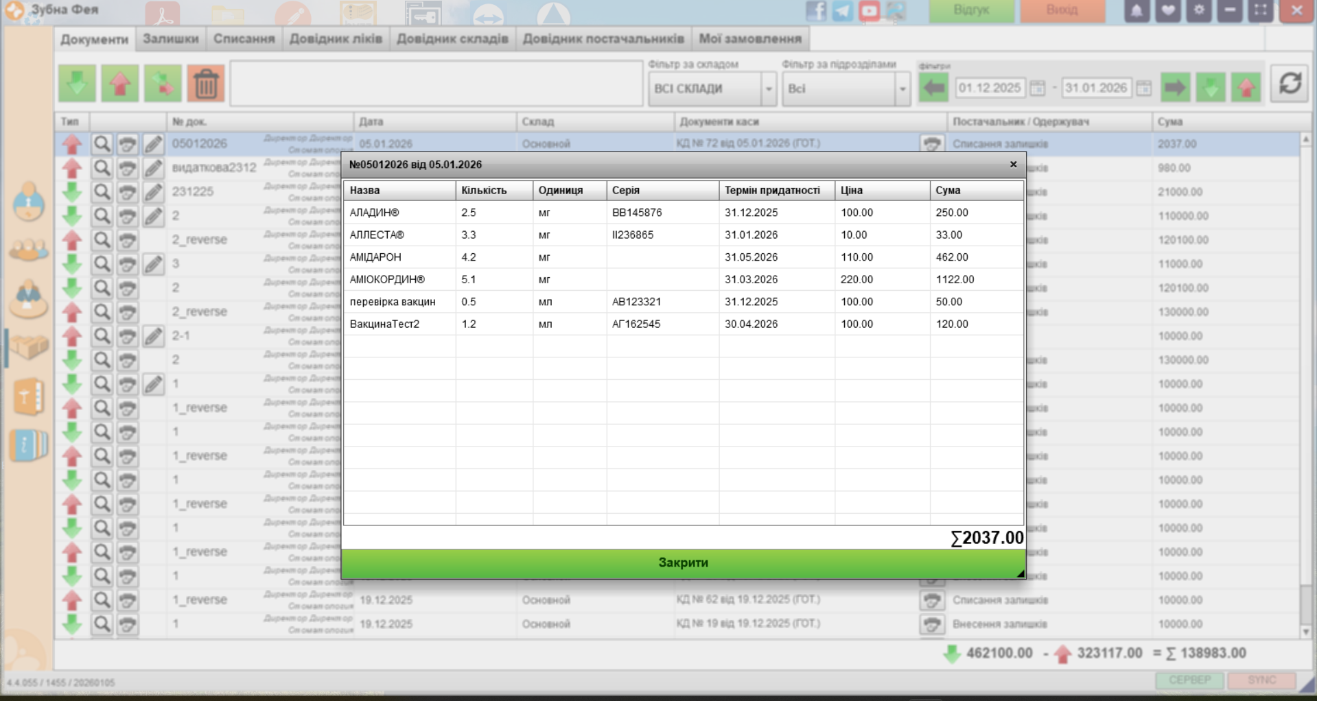This screenshot has width=1317, height=701.
Task: Expand the subdivision filter dropdown Всі
Action: click(x=902, y=89)
